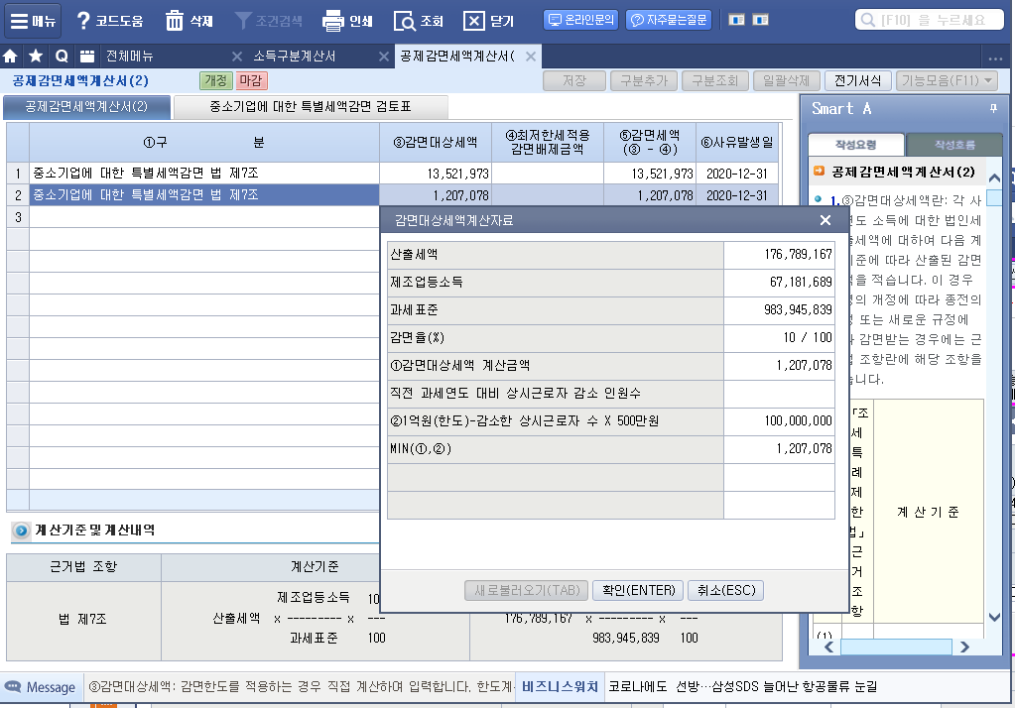
Task: Open the 온라인문의 online inquiry button
Action: [581, 20]
